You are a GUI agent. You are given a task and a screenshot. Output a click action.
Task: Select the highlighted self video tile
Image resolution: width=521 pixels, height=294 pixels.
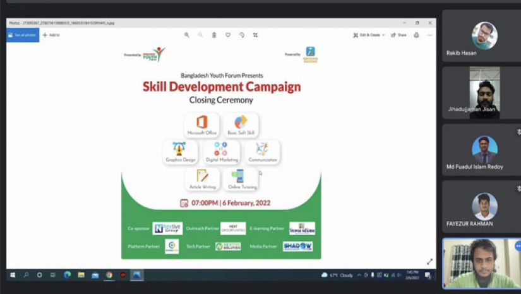[x=481, y=264]
